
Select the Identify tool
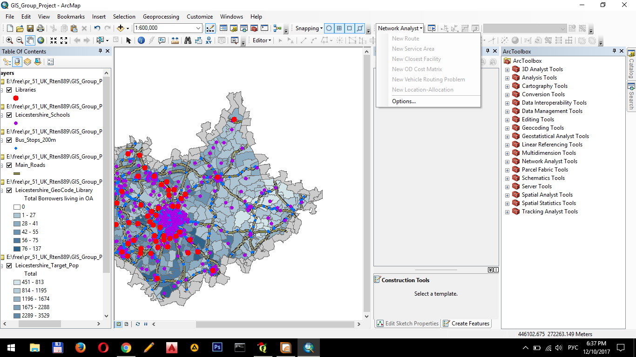tap(141, 40)
